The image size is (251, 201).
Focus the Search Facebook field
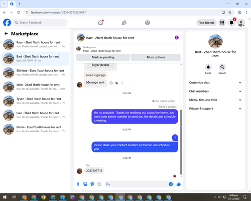coord(40,23)
